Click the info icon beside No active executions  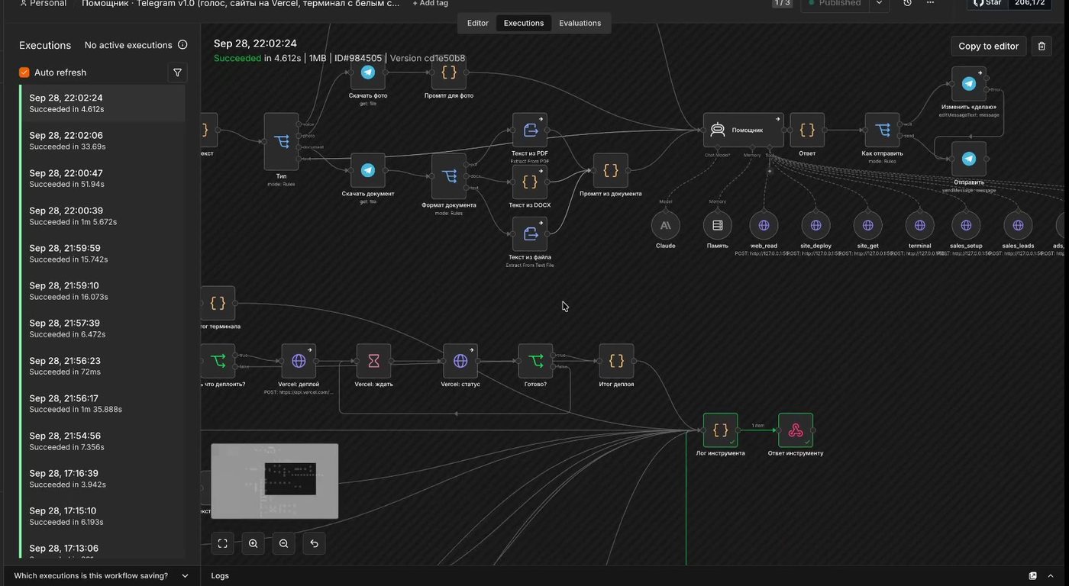point(182,45)
